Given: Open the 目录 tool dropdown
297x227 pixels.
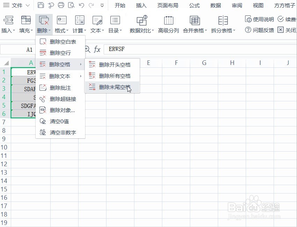Looking at the screenshot, I should pyautogui.click(x=115, y=24).
